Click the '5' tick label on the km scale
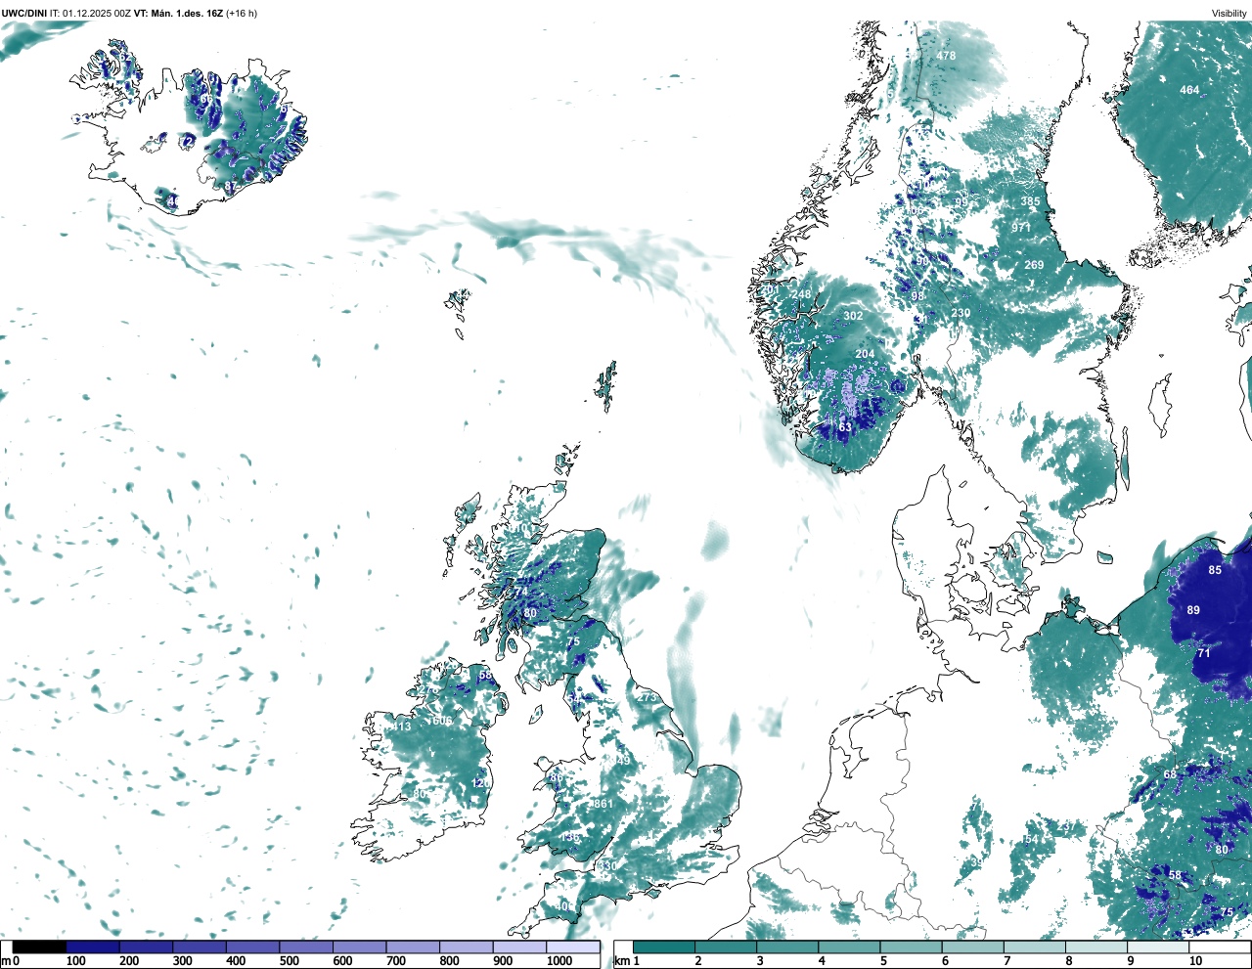1252x969 pixels. [883, 961]
